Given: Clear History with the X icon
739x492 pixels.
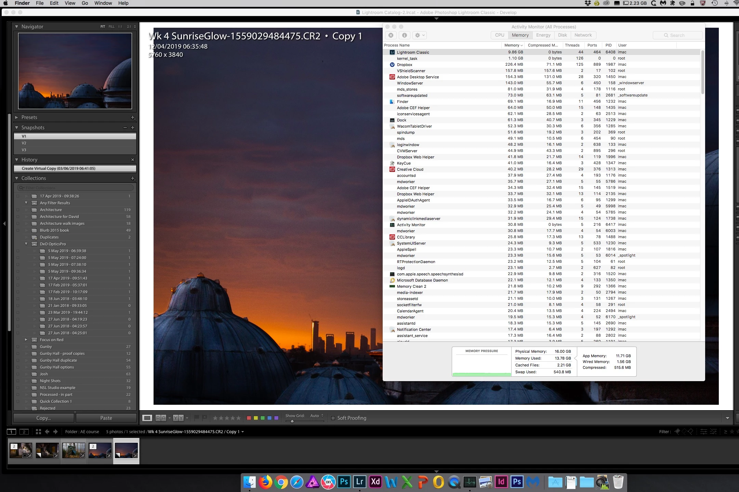Looking at the screenshot, I should pyautogui.click(x=133, y=160).
